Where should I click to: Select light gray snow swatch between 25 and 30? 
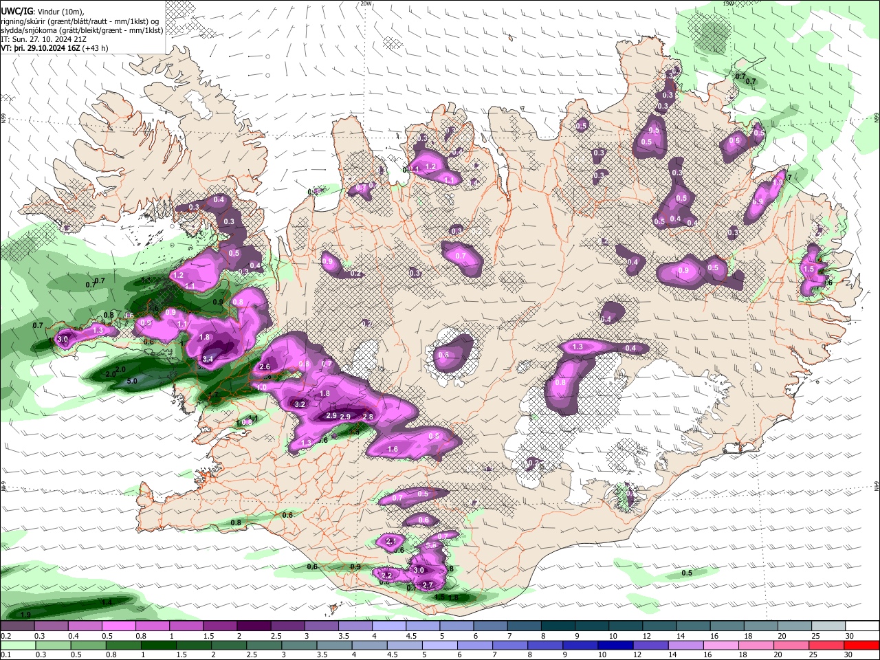[x=829, y=626]
